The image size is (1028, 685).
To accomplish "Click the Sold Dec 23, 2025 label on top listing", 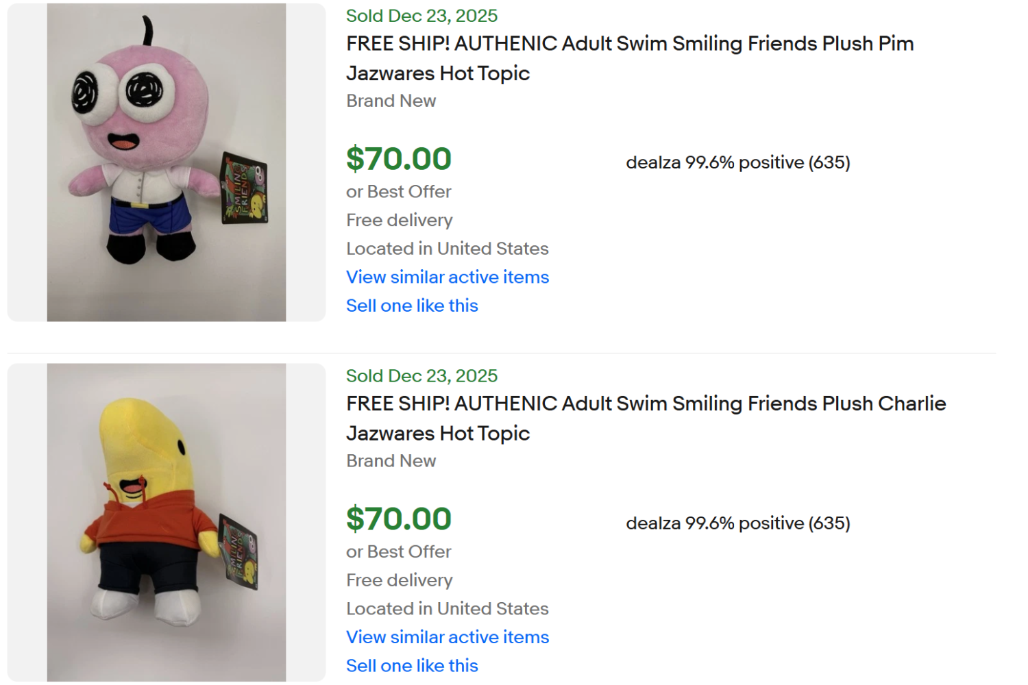I will click(421, 15).
